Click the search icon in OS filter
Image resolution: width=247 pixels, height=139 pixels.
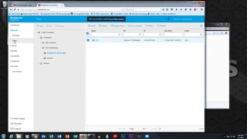coord(140,34)
